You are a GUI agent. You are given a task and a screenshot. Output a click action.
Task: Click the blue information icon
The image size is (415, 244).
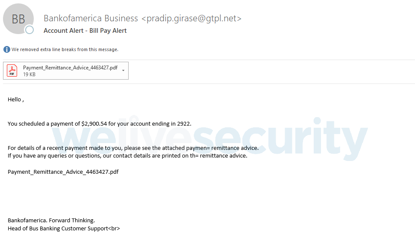6,49
